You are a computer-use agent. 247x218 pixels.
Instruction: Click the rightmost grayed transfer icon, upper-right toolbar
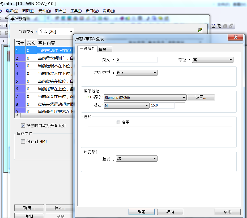231,25
